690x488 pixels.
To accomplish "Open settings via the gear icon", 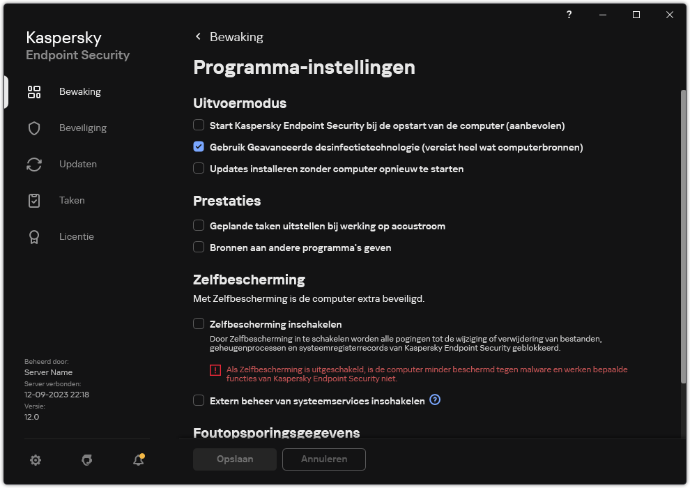I will point(35,460).
